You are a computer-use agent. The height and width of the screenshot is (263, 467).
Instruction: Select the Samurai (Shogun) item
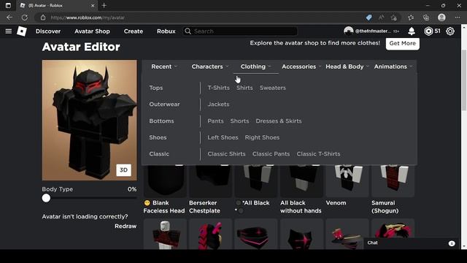point(393,190)
